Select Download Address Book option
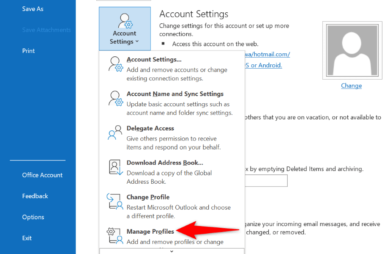Screen dimensions: 390x254 165,163
